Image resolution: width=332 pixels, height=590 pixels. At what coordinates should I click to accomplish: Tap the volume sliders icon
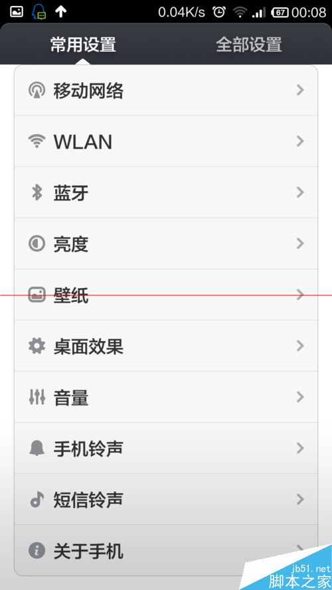37,398
